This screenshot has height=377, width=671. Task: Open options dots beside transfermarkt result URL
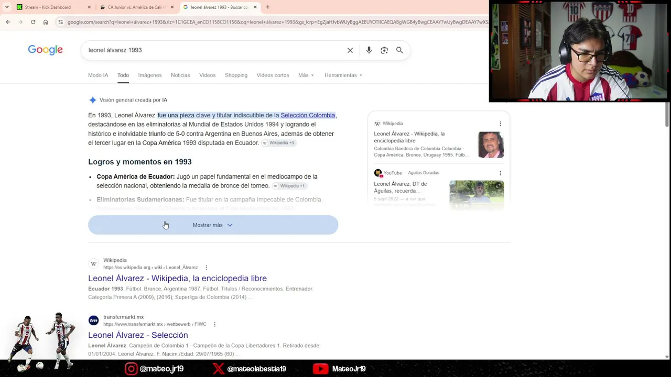pos(214,324)
